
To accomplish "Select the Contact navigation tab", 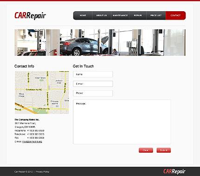I will [x=175, y=15].
